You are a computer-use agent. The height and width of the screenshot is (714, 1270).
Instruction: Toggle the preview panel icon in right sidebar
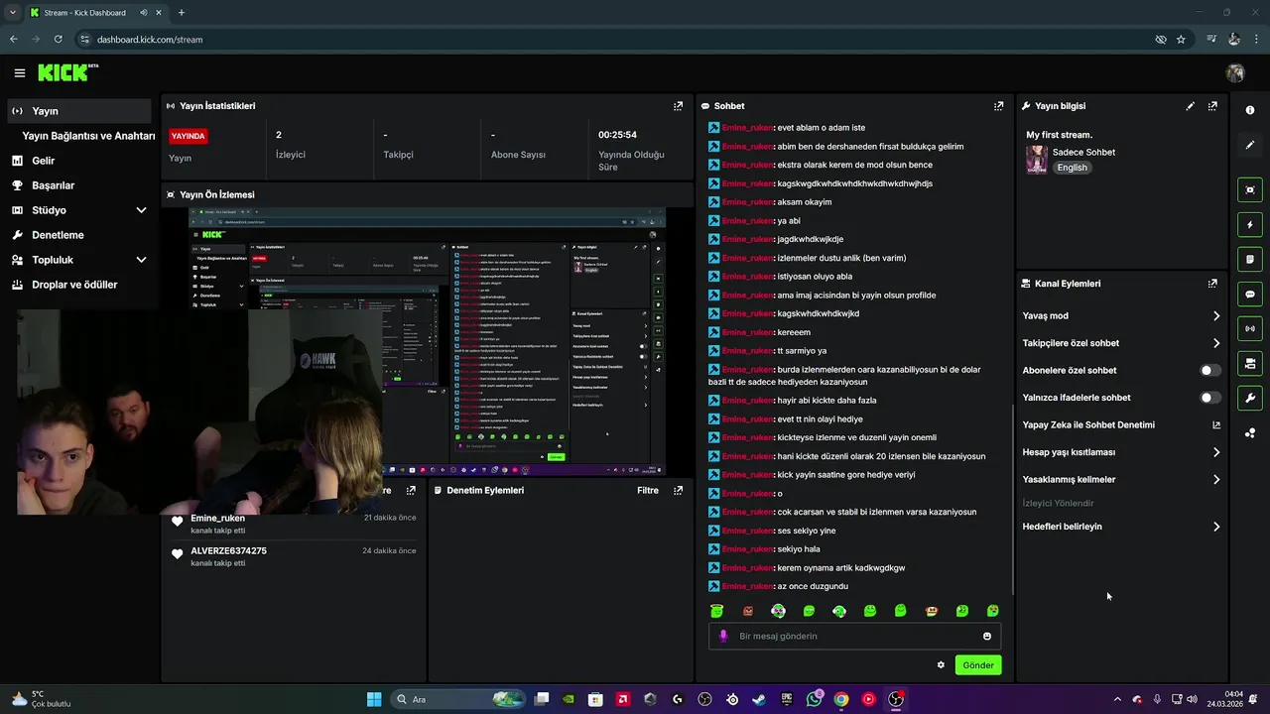point(1250,189)
